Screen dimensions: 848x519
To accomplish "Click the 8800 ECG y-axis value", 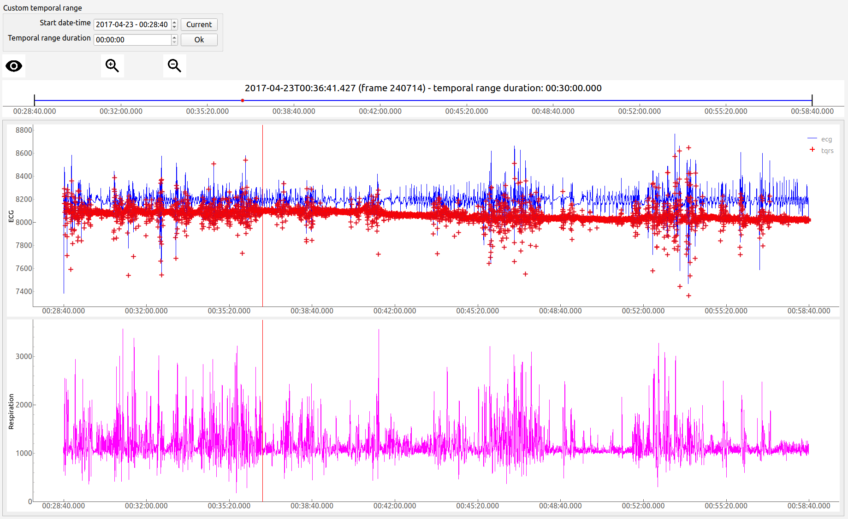I will coord(24,130).
